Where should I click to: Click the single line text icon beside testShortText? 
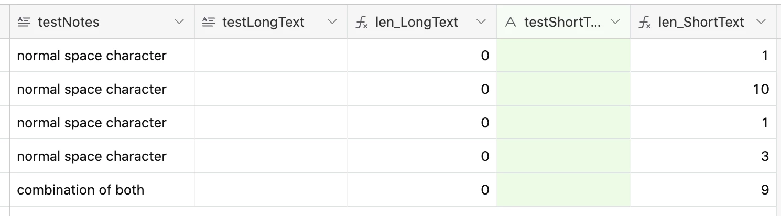(x=511, y=22)
